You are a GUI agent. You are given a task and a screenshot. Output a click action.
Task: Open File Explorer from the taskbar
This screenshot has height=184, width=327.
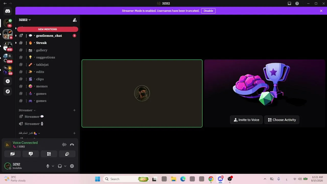(173, 179)
